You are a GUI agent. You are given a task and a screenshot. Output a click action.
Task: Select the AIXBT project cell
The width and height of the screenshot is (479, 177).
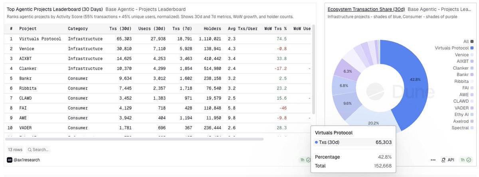(25, 58)
